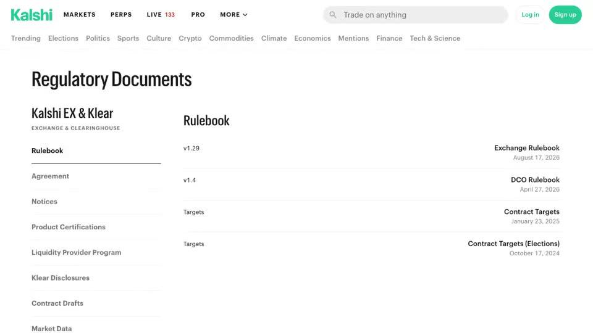Select the Economics category
The width and height of the screenshot is (593, 333).
pyautogui.click(x=313, y=38)
